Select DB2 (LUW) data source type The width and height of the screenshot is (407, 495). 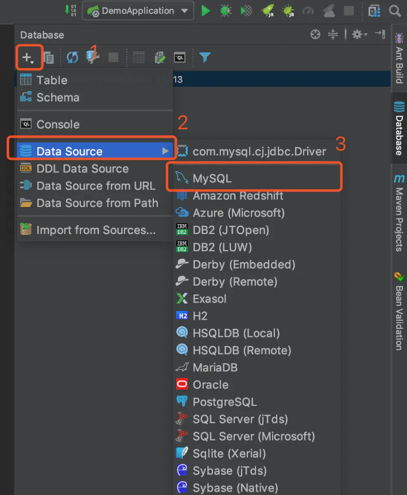click(x=257, y=247)
